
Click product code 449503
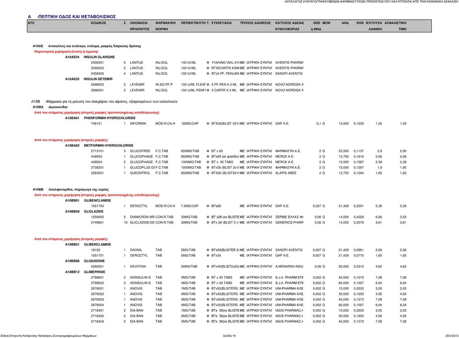[96, 157]
